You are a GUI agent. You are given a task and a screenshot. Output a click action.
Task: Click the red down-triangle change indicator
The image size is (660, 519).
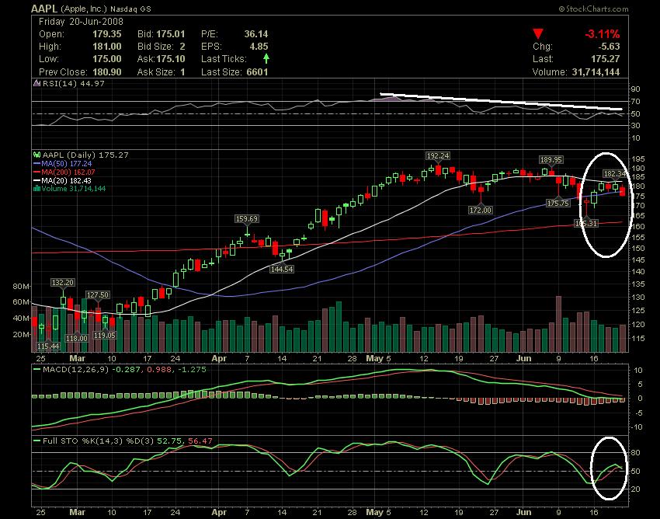point(538,33)
